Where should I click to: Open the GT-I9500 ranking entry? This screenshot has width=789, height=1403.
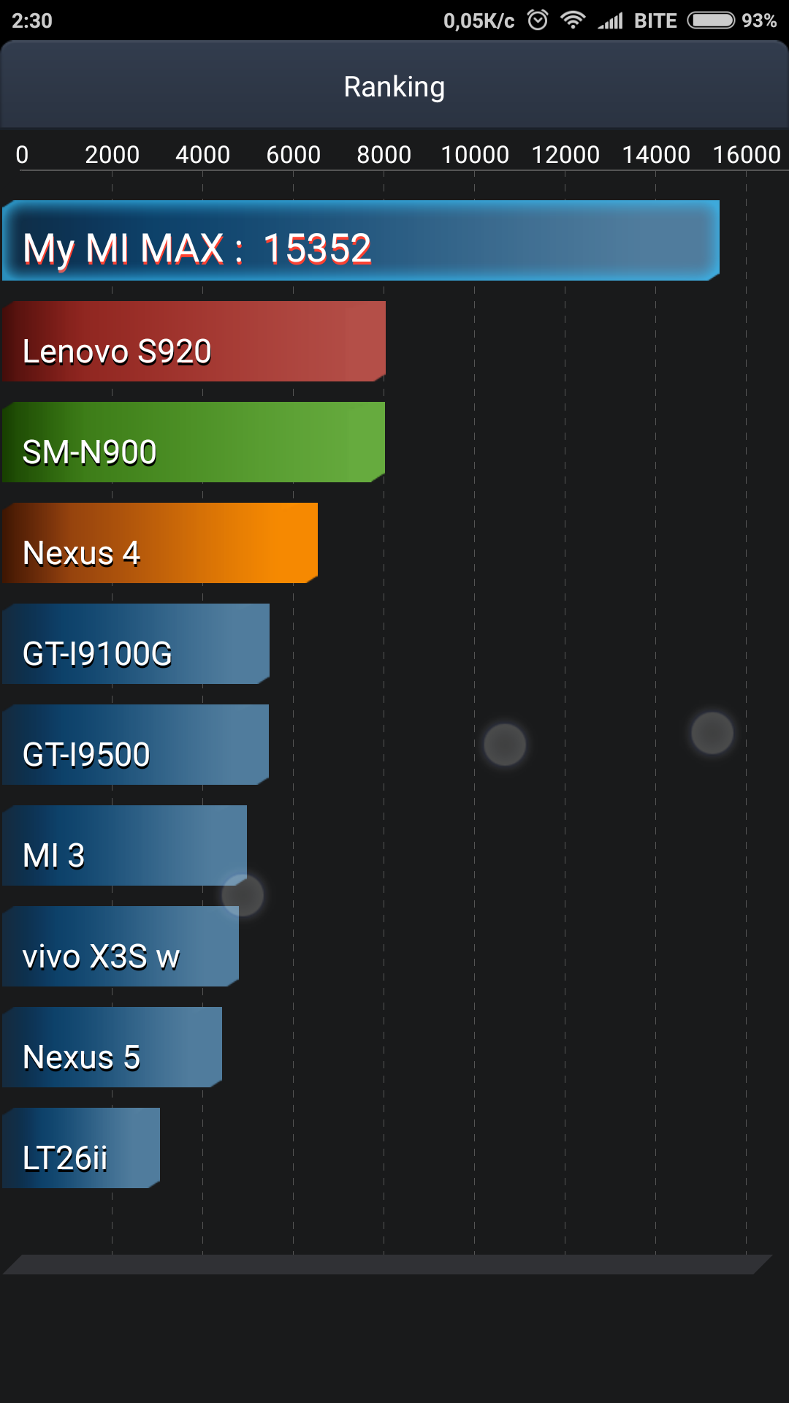[135, 745]
